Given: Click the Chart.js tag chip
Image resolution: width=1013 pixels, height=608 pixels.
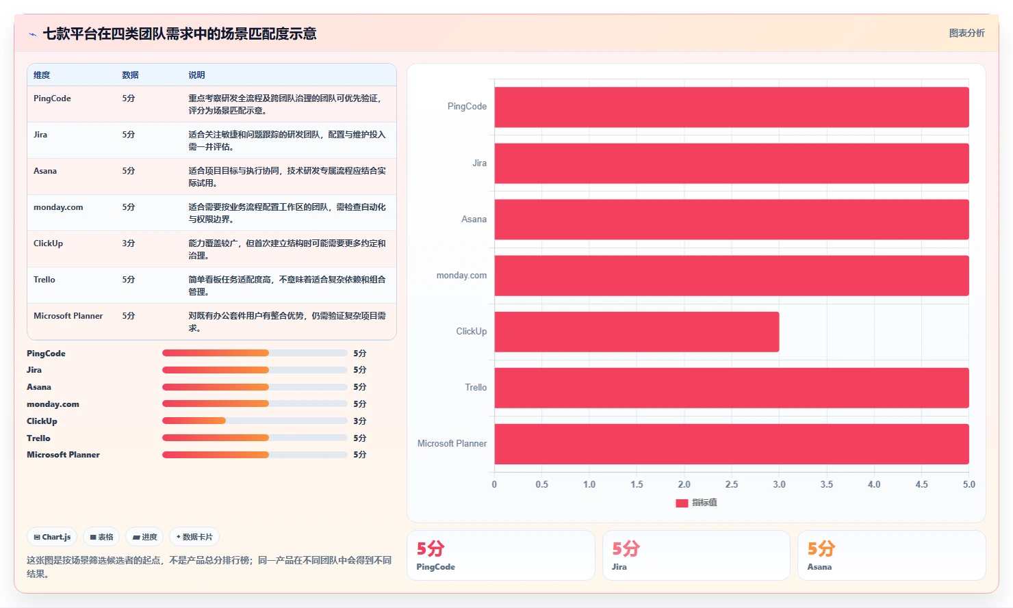Looking at the screenshot, I should point(52,537).
